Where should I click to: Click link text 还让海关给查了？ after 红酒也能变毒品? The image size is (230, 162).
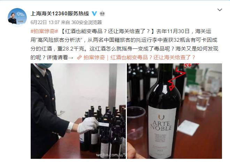tap(174, 57)
